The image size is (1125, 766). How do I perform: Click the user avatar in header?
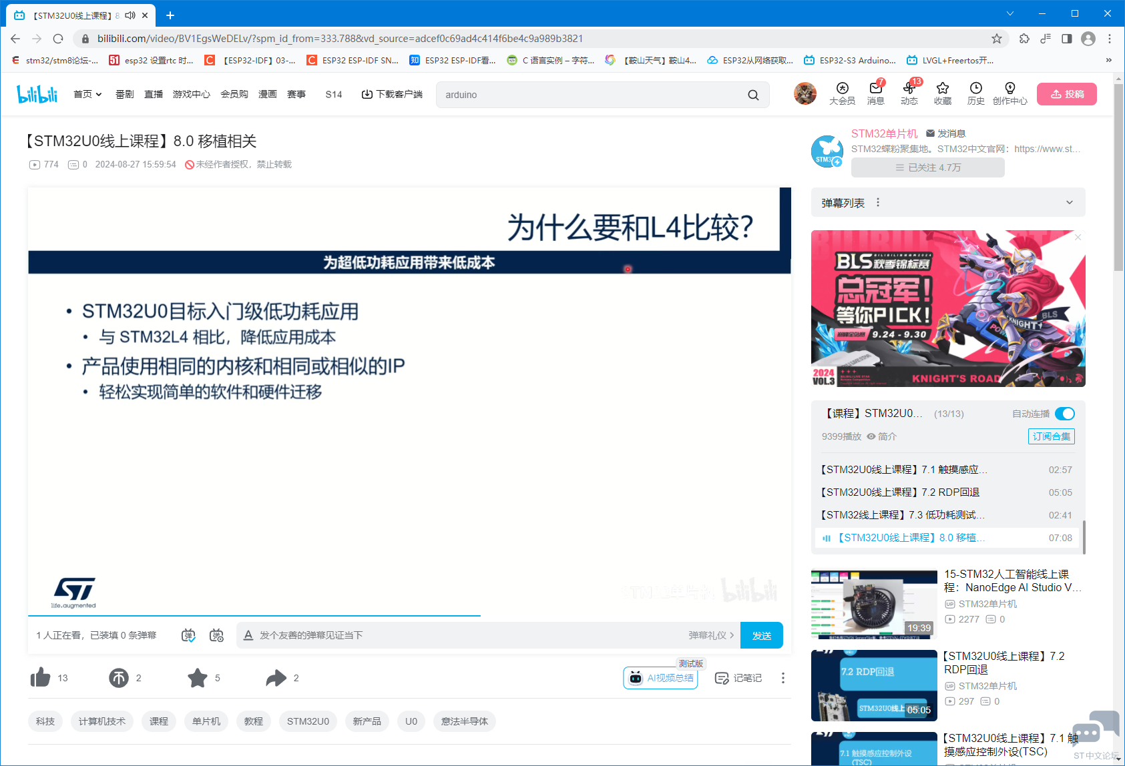click(x=805, y=94)
